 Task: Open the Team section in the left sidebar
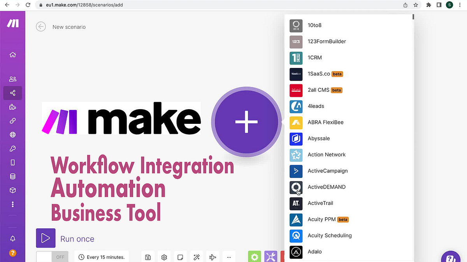pos(13,79)
